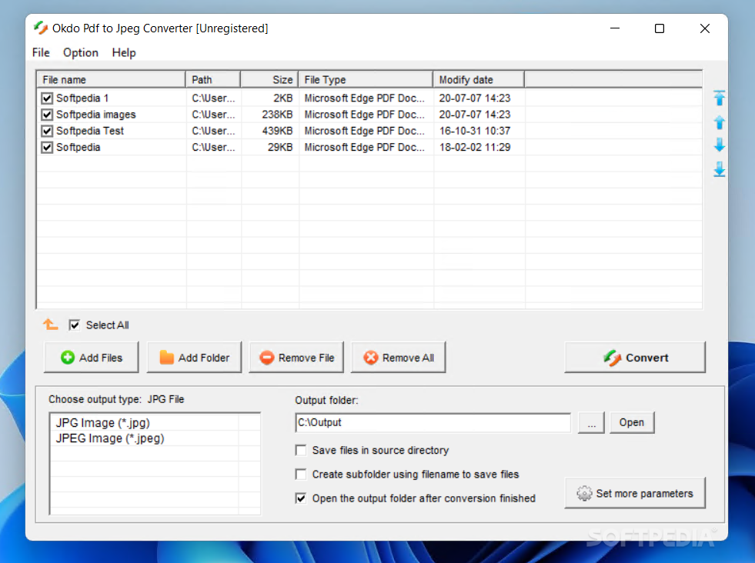Viewport: 755px width, 563px height.
Task: Move selected file down one position
Action: [719, 145]
